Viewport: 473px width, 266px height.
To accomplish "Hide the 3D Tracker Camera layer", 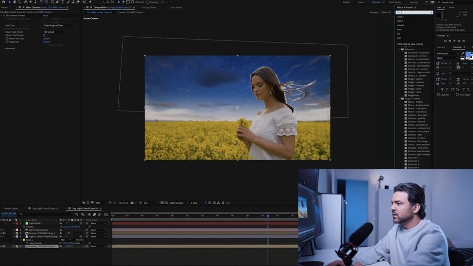I will pos(1,230).
